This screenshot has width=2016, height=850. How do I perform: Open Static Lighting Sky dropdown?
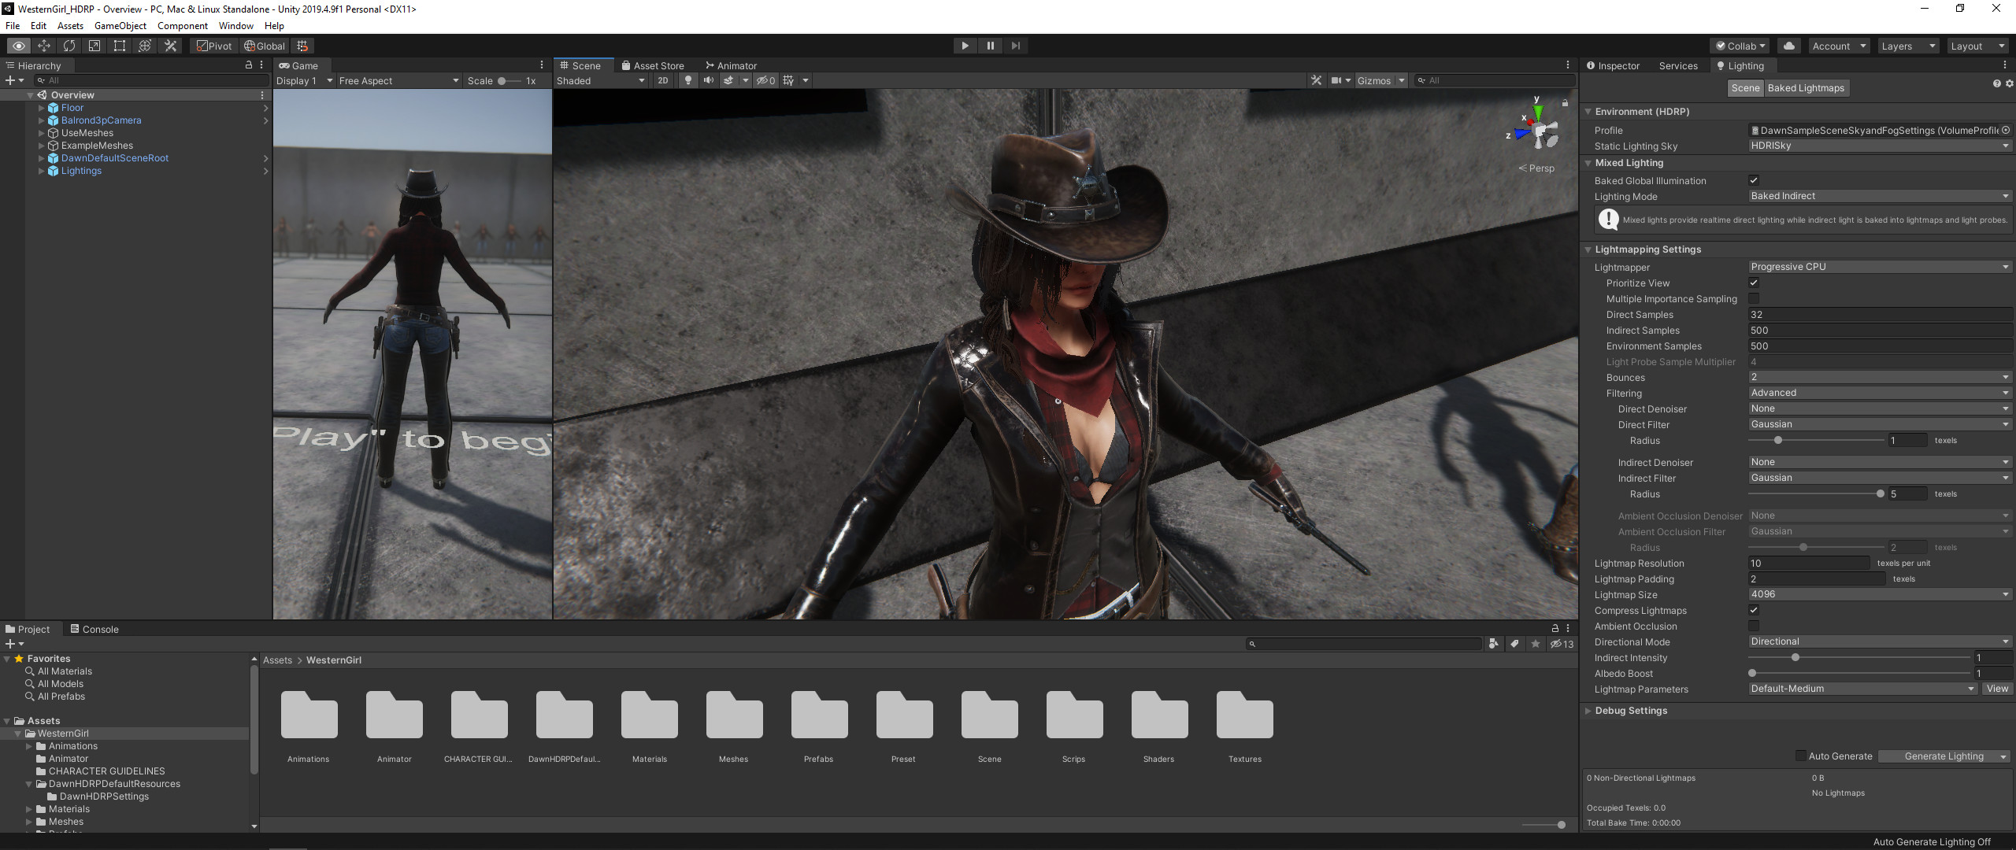click(x=1879, y=146)
